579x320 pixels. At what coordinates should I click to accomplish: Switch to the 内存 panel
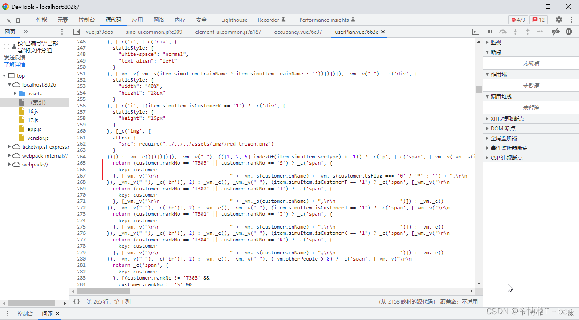[x=180, y=20]
